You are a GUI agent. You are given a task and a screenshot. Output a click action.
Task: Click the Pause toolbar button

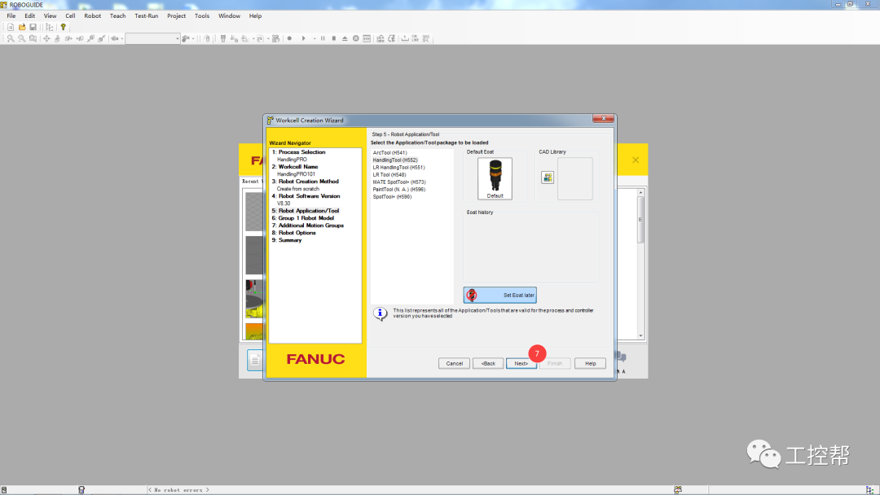point(323,39)
